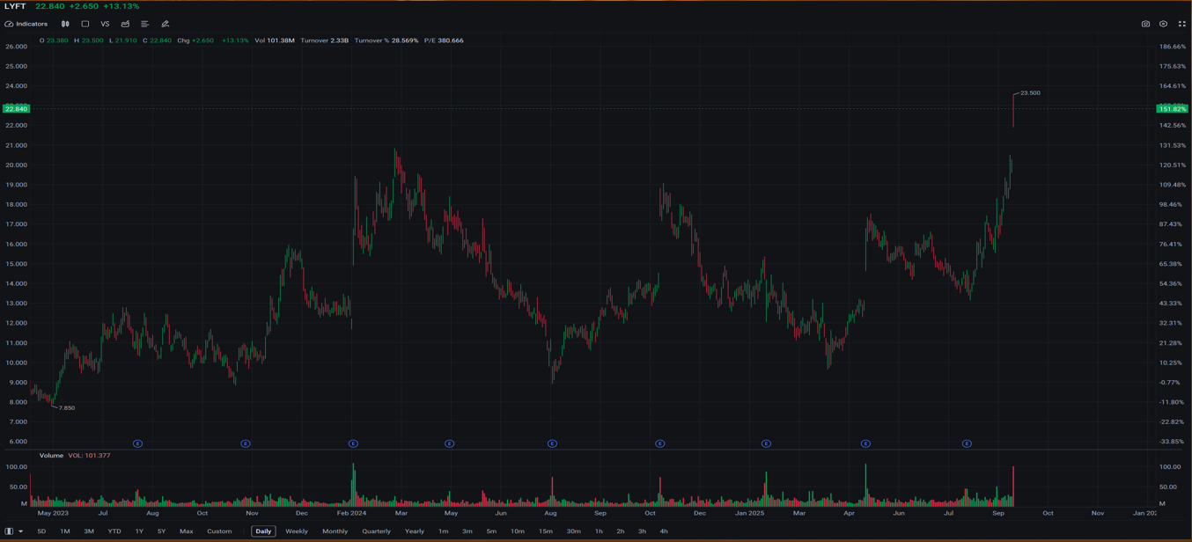
Task: Select the 5Y range
Action: click(x=161, y=531)
